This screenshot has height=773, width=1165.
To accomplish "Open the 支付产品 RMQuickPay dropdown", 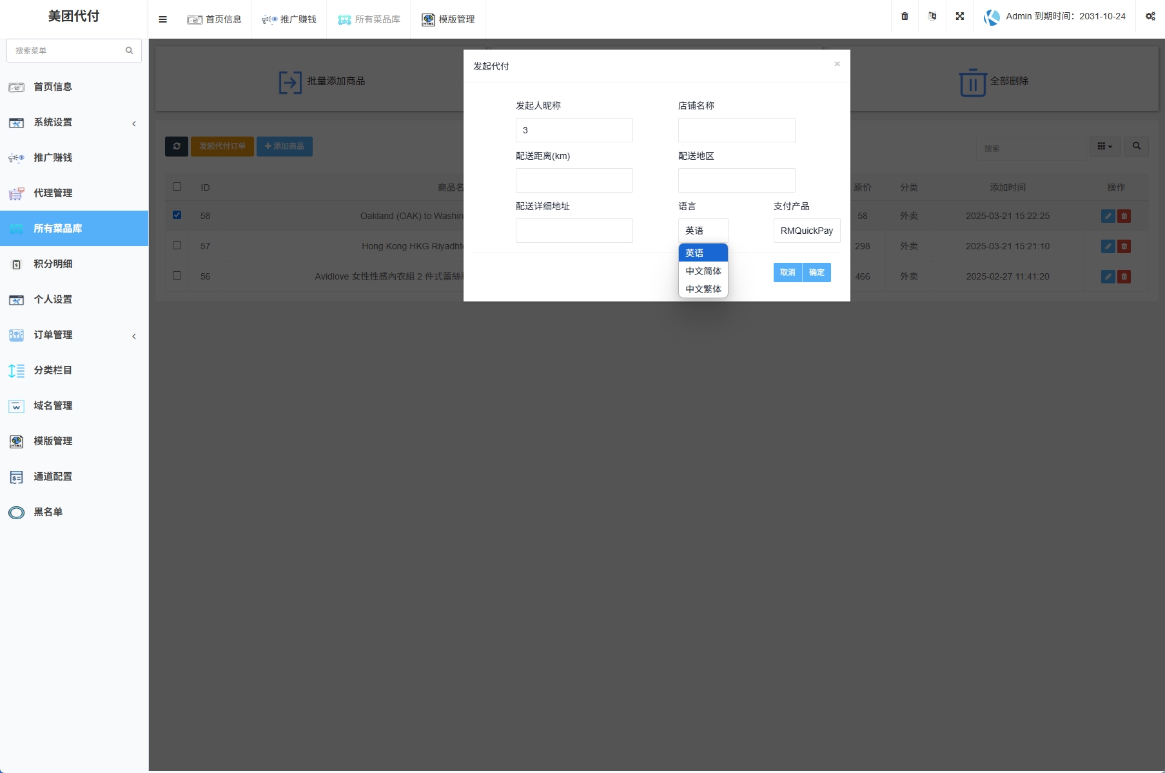I will [806, 231].
